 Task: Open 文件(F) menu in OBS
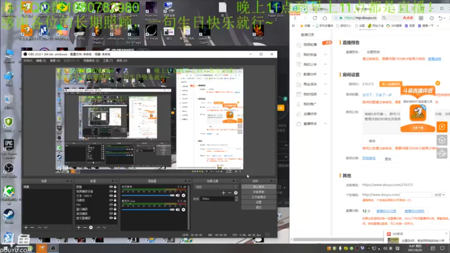coord(28,61)
